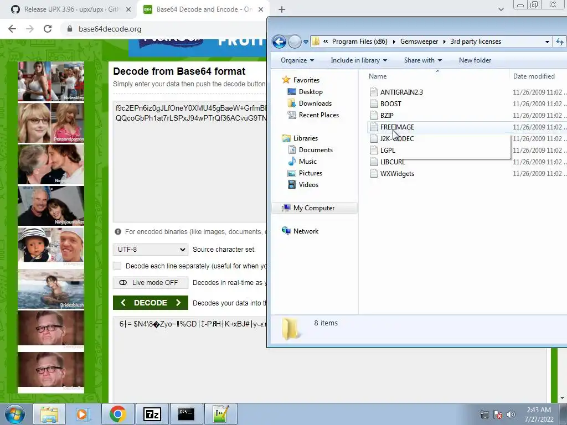Sort files by the Name column
This screenshot has height=425, width=567.
click(x=378, y=76)
